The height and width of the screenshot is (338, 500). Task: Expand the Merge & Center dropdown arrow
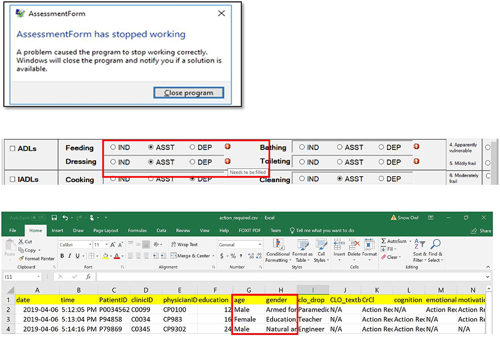[x=213, y=256]
